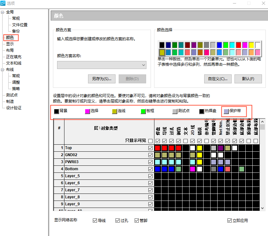Click the PWR03 layer name cell
Screen dimensions: 268x236
71,162
